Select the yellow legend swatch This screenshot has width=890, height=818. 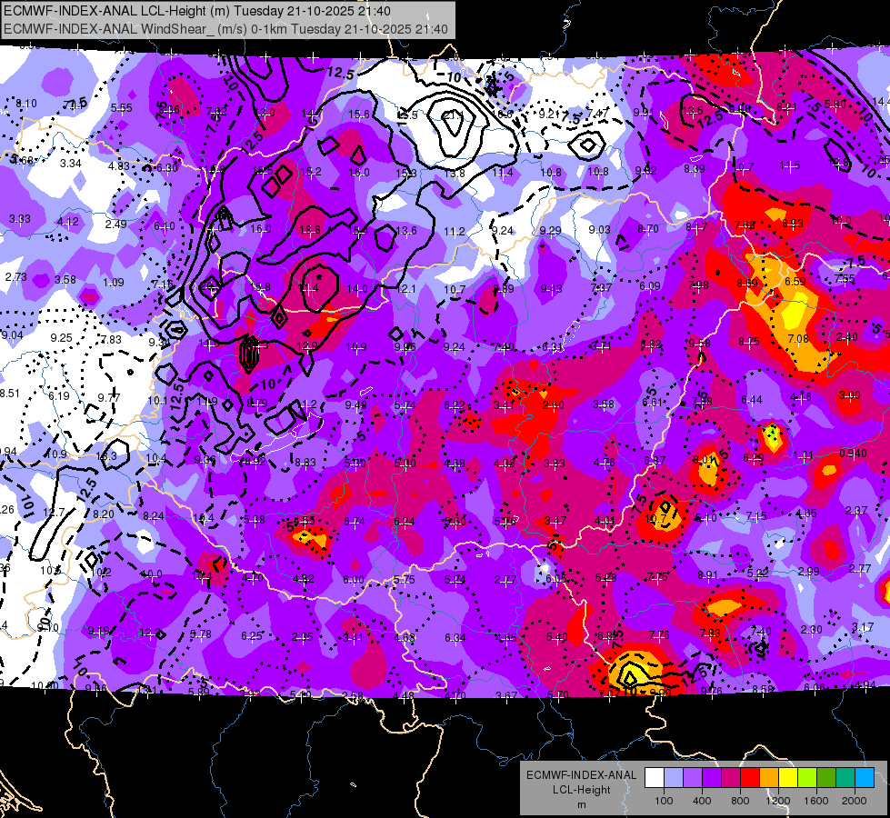pyautogui.click(x=788, y=778)
